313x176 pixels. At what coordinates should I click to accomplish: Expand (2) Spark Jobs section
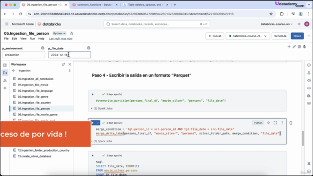(102, 109)
